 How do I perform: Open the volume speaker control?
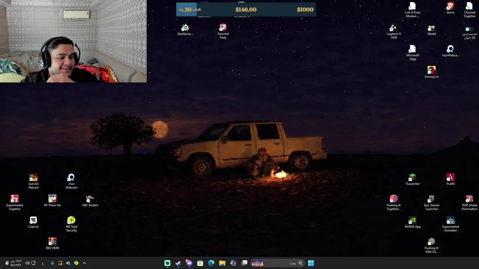pos(27,263)
